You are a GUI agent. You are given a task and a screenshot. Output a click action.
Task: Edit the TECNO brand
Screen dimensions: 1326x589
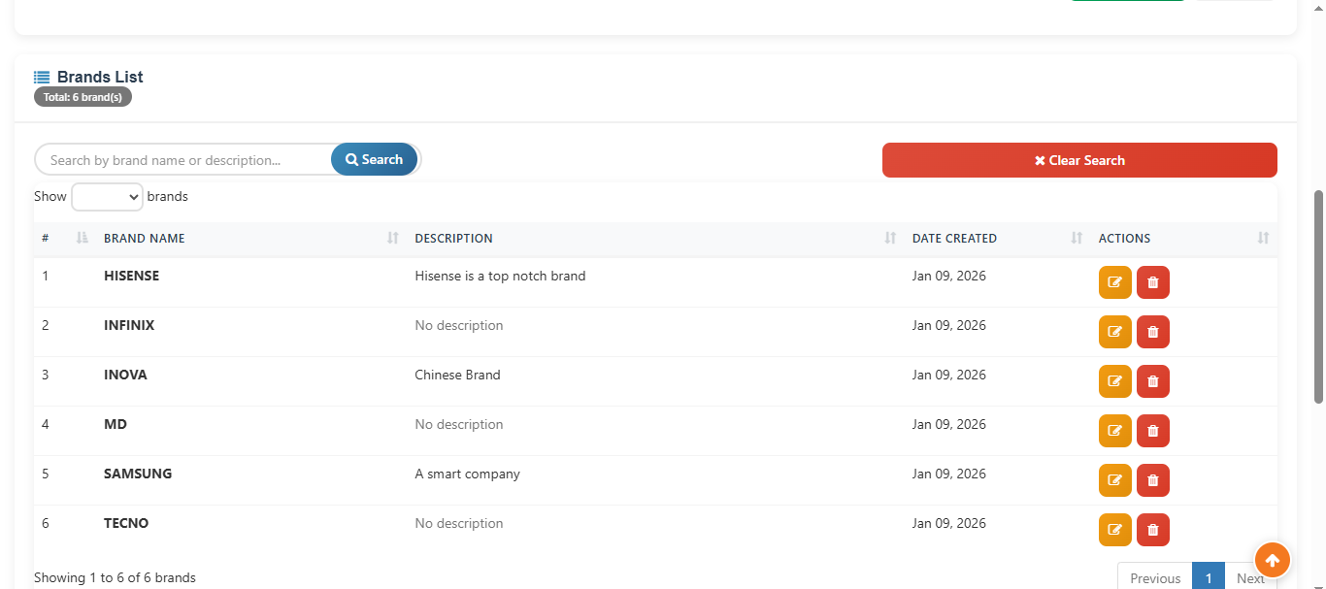(1114, 530)
